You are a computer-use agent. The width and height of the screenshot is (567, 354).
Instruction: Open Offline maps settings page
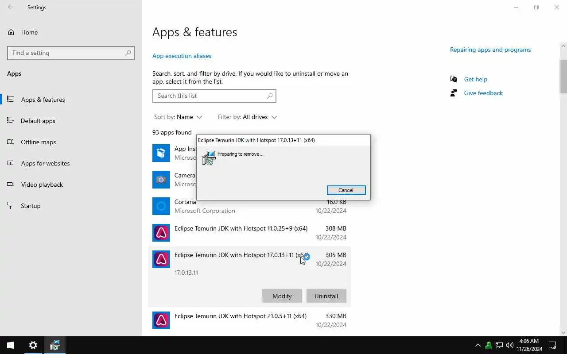click(71, 142)
